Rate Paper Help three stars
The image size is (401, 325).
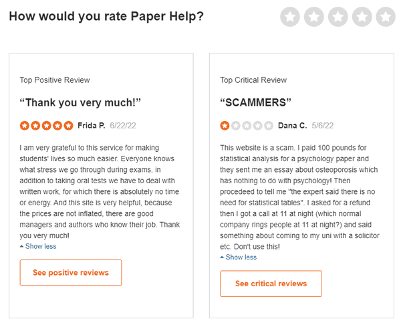(338, 17)
